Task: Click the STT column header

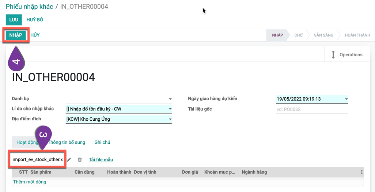Action: coord(23,172)
